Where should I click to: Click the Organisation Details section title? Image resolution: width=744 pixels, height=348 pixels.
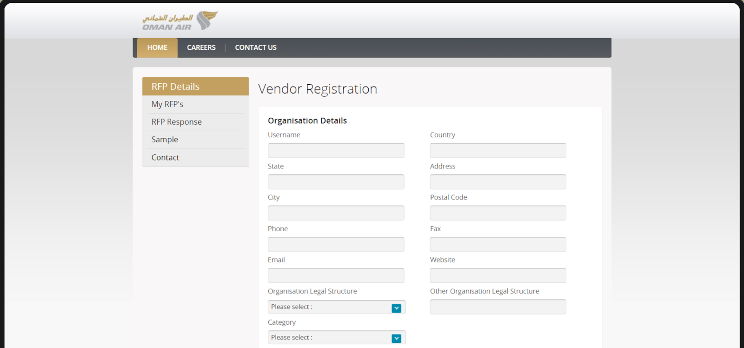pos(307,120)
